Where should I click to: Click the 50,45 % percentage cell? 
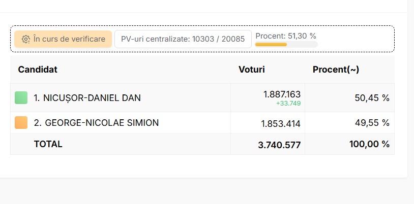click(372, 98)
